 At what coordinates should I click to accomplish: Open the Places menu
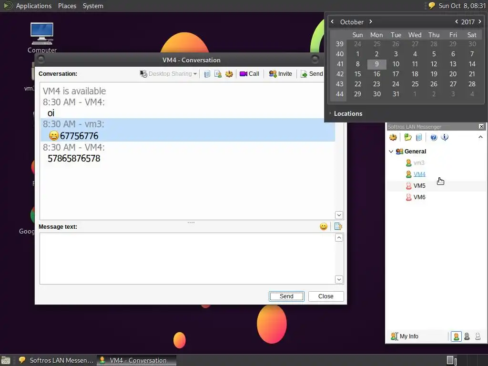coord(67,6)
